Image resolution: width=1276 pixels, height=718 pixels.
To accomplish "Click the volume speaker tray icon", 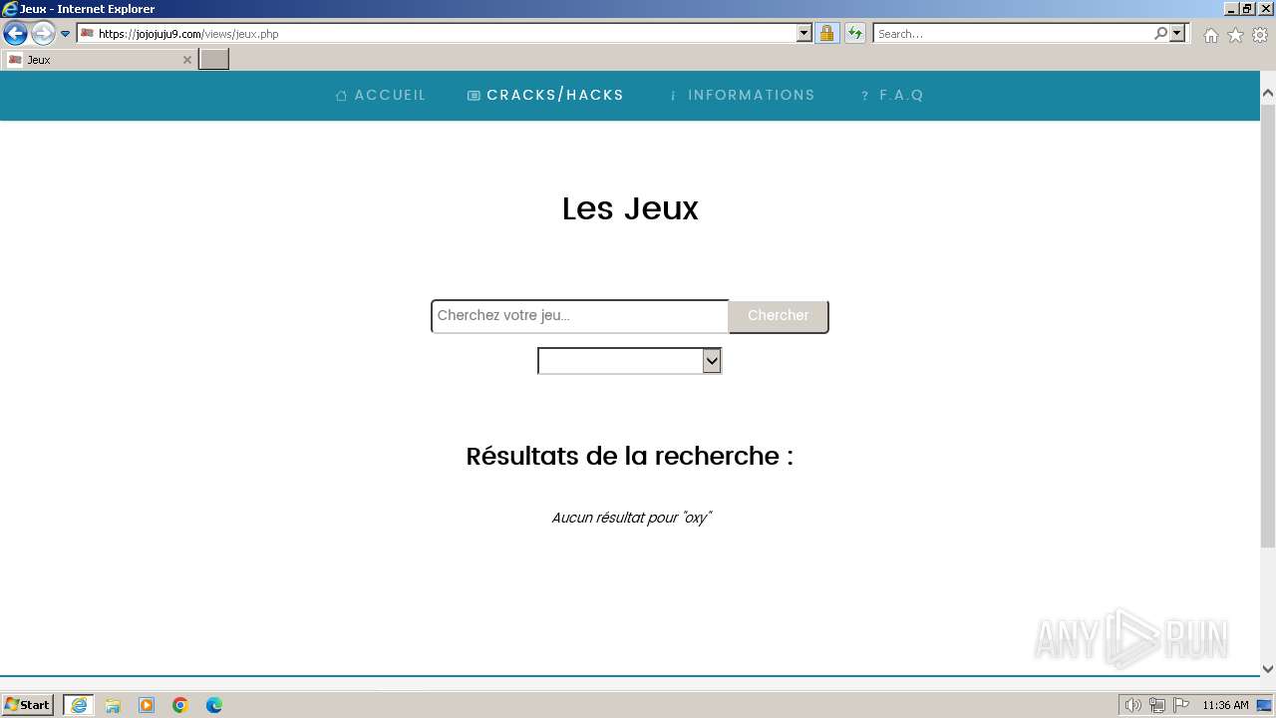I will point(1133,705).
